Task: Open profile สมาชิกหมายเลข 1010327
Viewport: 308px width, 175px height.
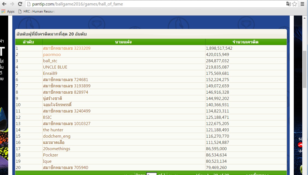Action: (67, 124)
